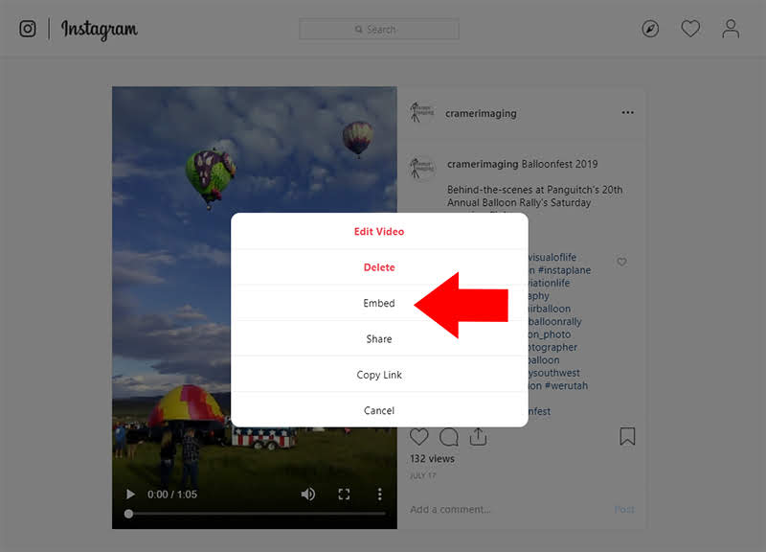Click the Instagram camera logo icon

[x=28, y=29]
